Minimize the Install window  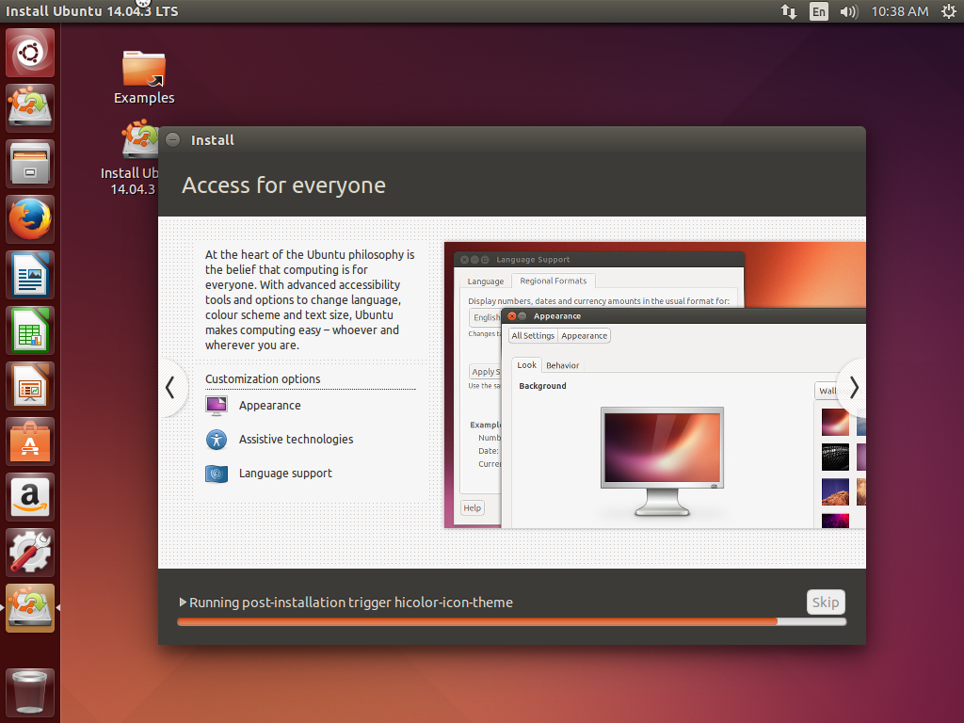173,139
